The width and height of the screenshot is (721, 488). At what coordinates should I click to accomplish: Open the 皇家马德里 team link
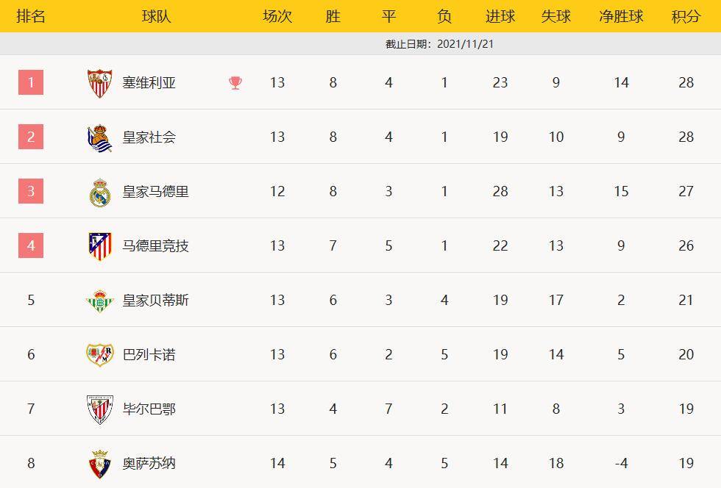[x=156, y=192]
